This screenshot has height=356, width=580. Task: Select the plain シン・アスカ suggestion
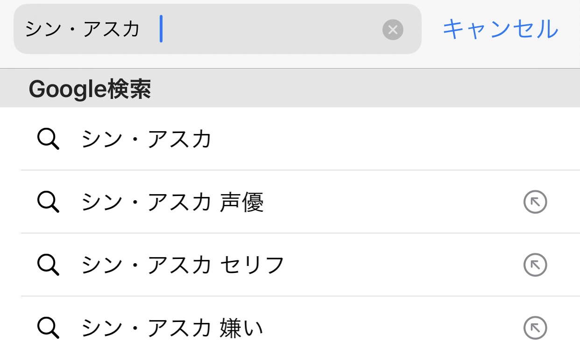tap(290, 139)
